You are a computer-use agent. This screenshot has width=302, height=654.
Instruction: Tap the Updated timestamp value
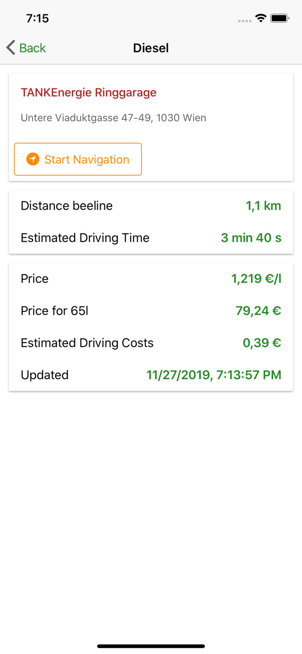click(213, 375)
